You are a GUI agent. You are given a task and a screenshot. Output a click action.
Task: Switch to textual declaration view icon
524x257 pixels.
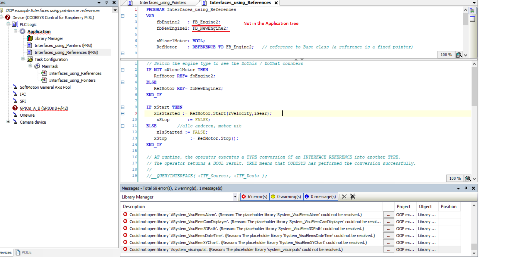point(472,11)
